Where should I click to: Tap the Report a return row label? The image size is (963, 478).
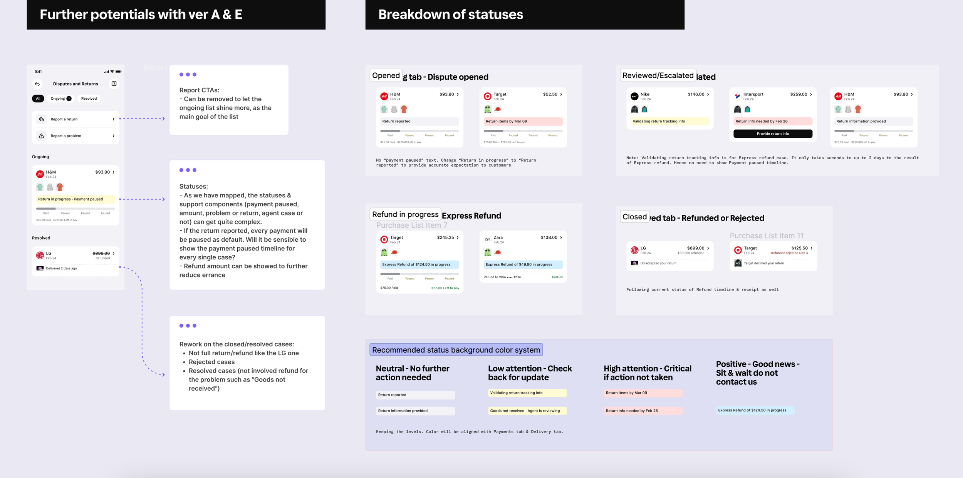(64, 119)
